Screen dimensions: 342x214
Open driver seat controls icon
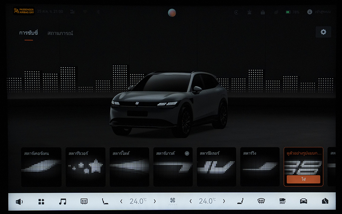point(105,201)
